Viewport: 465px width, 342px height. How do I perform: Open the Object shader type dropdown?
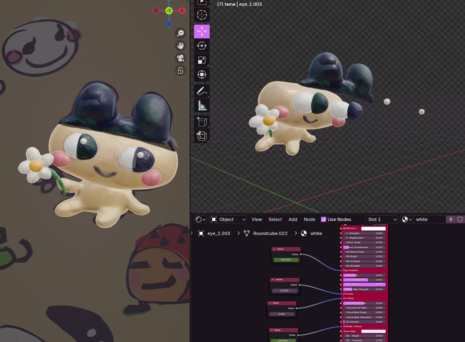coord(228,219)
